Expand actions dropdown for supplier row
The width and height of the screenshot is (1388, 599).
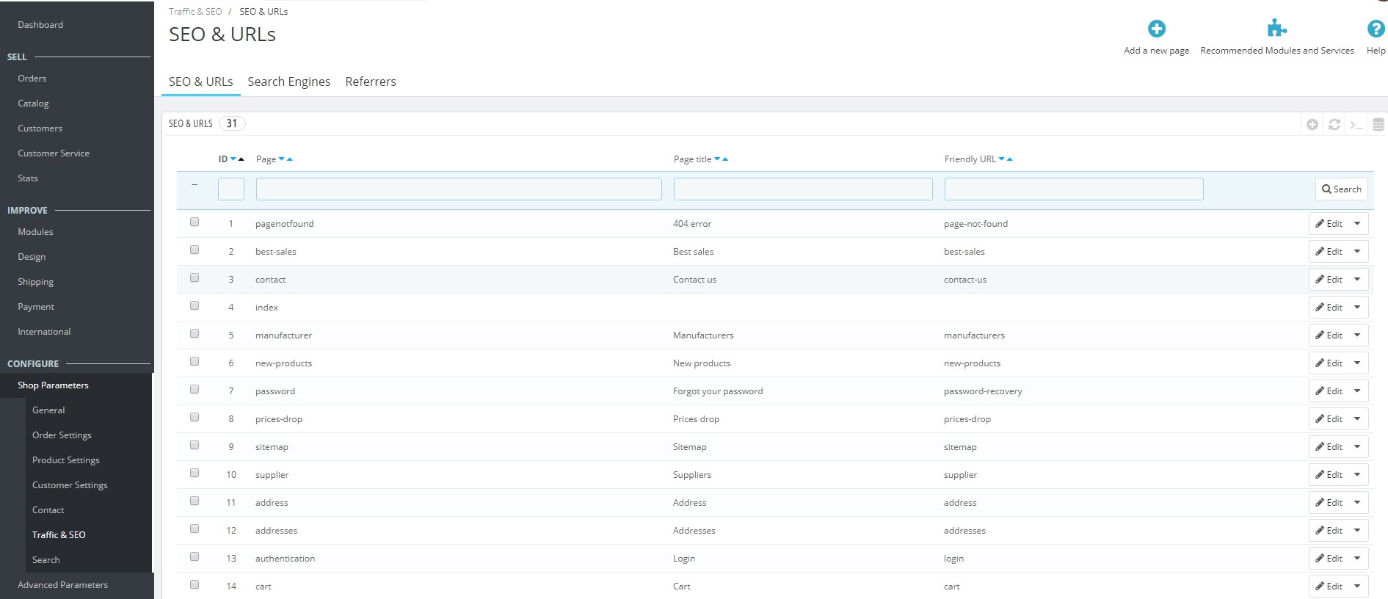click(x=1358, y=475)
